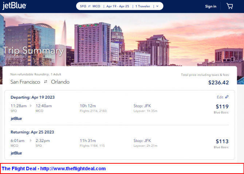The width and height of the screenshot is (244, 174).
Task: Click the Edit pencil icon
Action: click(x=227, y=97)
